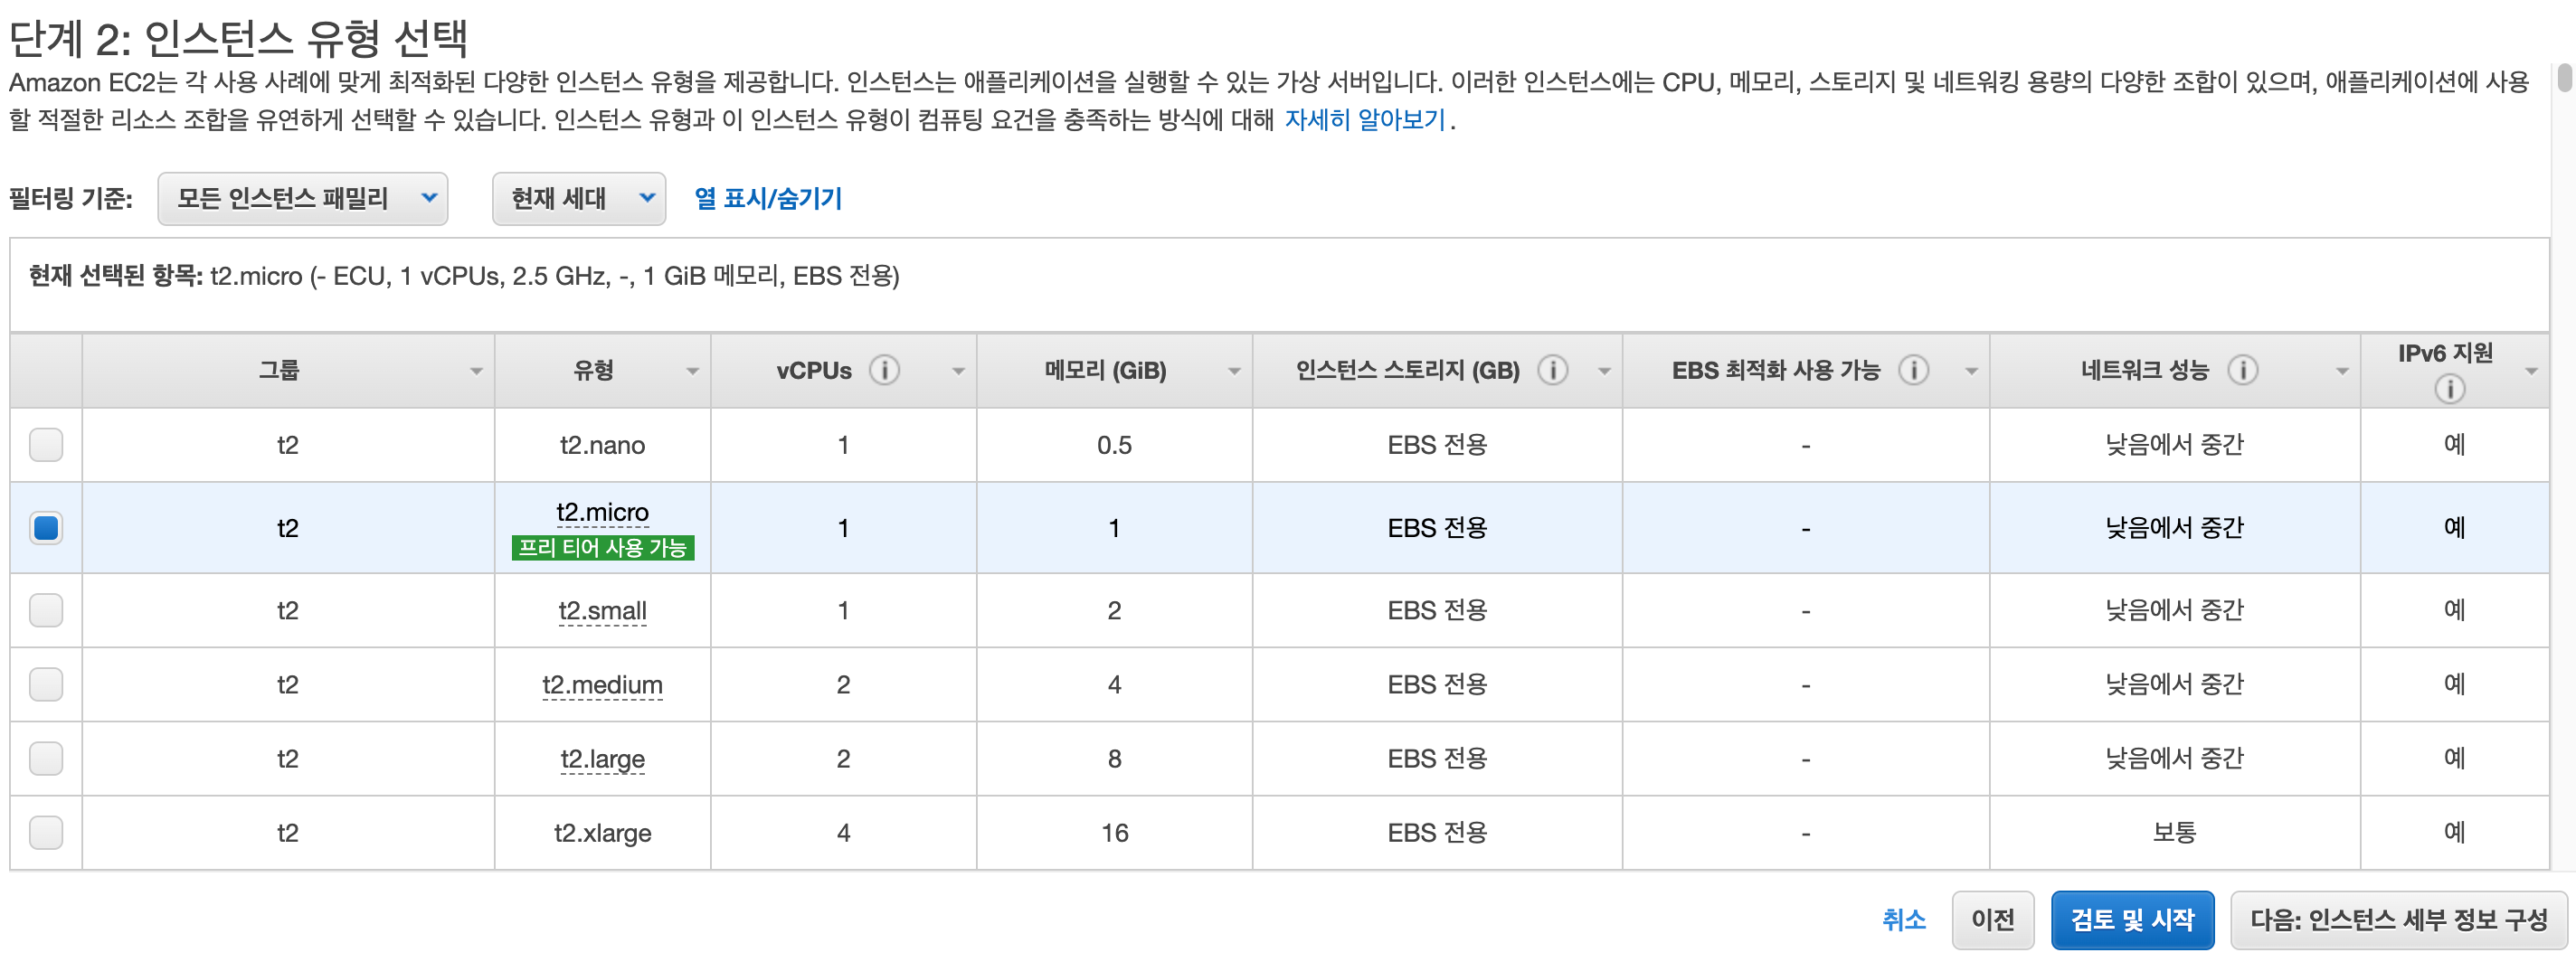The height and width of the screenshot is (962, 2576).
Task: Select the t2.xlarge row checkbox
Action: (x=46, y=833)
